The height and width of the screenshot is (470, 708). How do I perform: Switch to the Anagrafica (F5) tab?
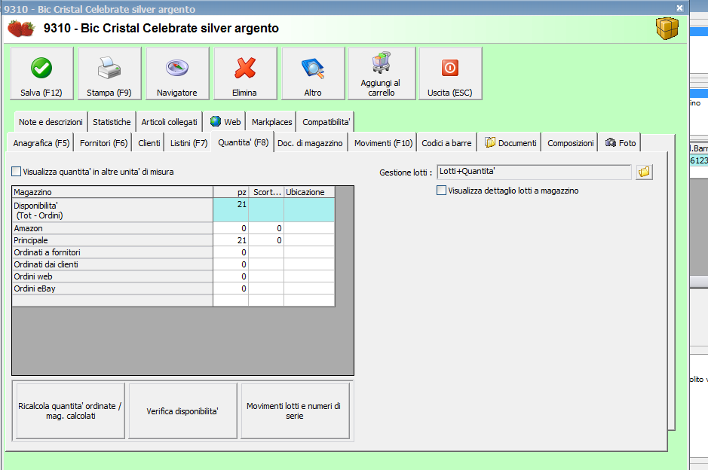click(41, 143)
